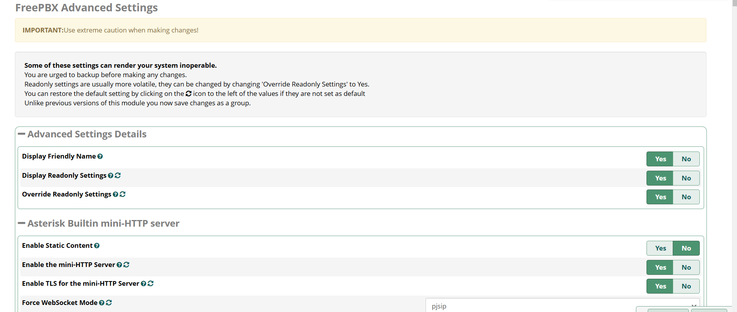Set Display Friendly Name to Yes
Image resolution: width=737 pixels, height=312 pixels.
tap(660, 159)
